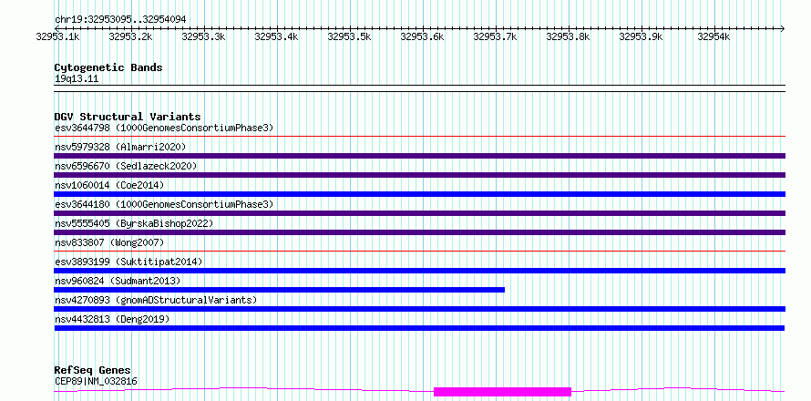The height and width of the screenshot is (401, 811).
Task: Click the 32954k ruler tick label
Action: point(714,36)
